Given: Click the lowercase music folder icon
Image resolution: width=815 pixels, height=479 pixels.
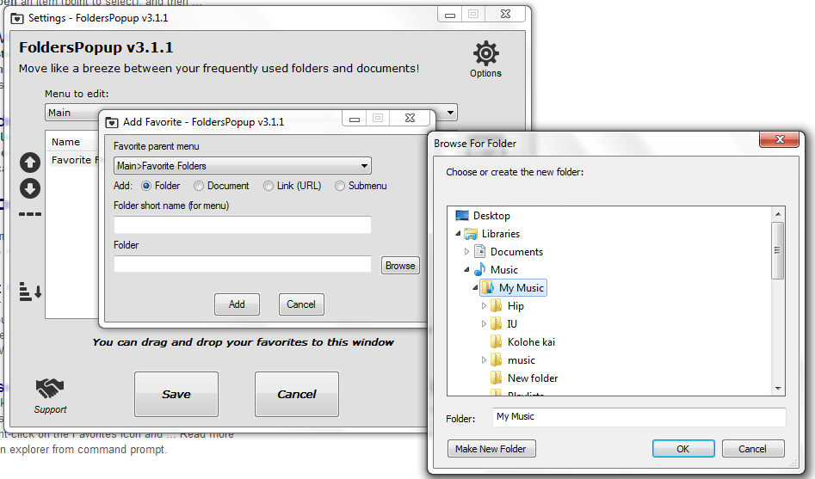Looking at the screenshot, I should click(497, 360).
